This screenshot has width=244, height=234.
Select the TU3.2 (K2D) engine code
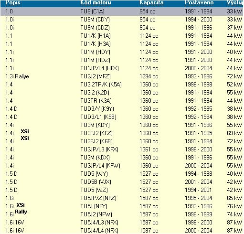95,93
